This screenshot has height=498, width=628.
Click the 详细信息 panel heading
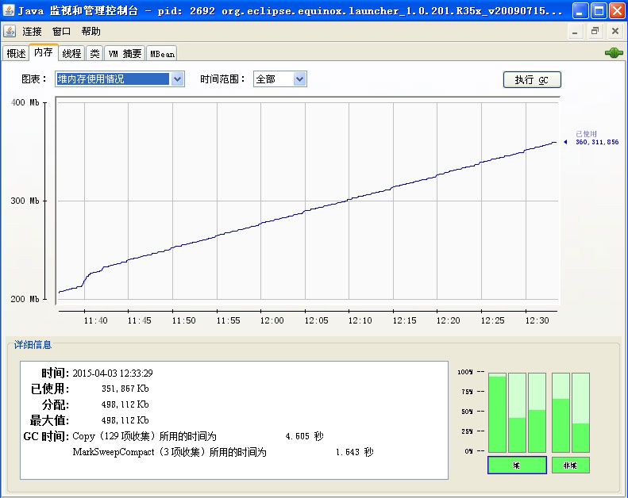tap(33, 345)
